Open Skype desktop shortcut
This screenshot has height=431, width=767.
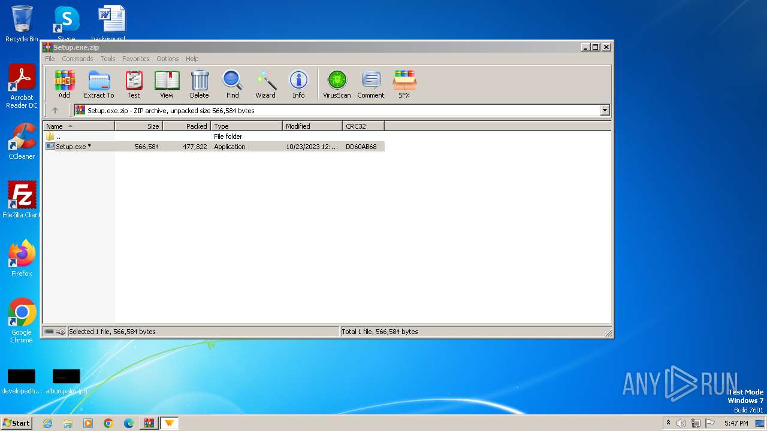point(66,23)
